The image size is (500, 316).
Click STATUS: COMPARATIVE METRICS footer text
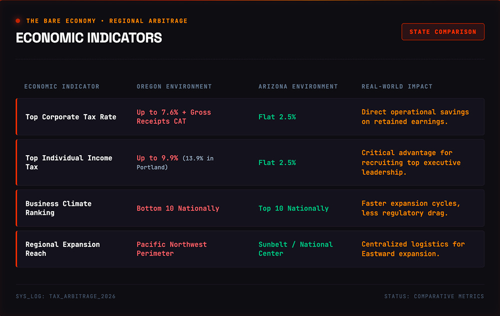tap(434, 296)
